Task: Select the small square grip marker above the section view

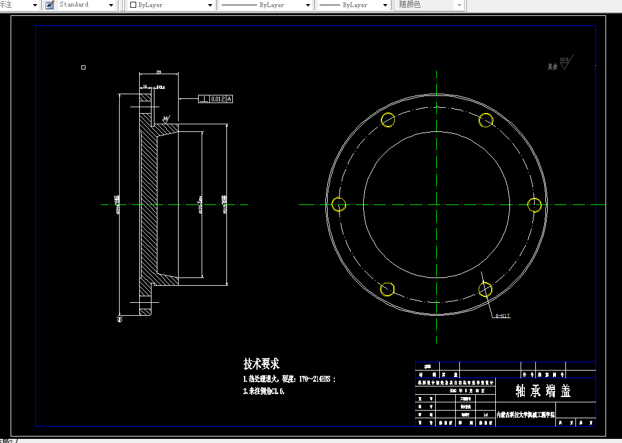Action: (x=83, y=67)
